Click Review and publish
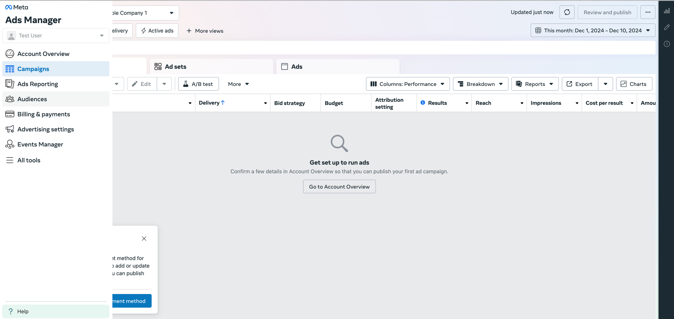 (607, 12)
